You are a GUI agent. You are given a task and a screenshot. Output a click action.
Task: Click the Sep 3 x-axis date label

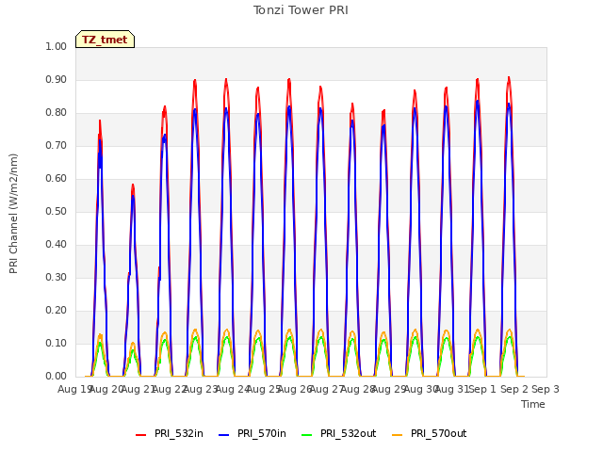[x=546, y=389]
